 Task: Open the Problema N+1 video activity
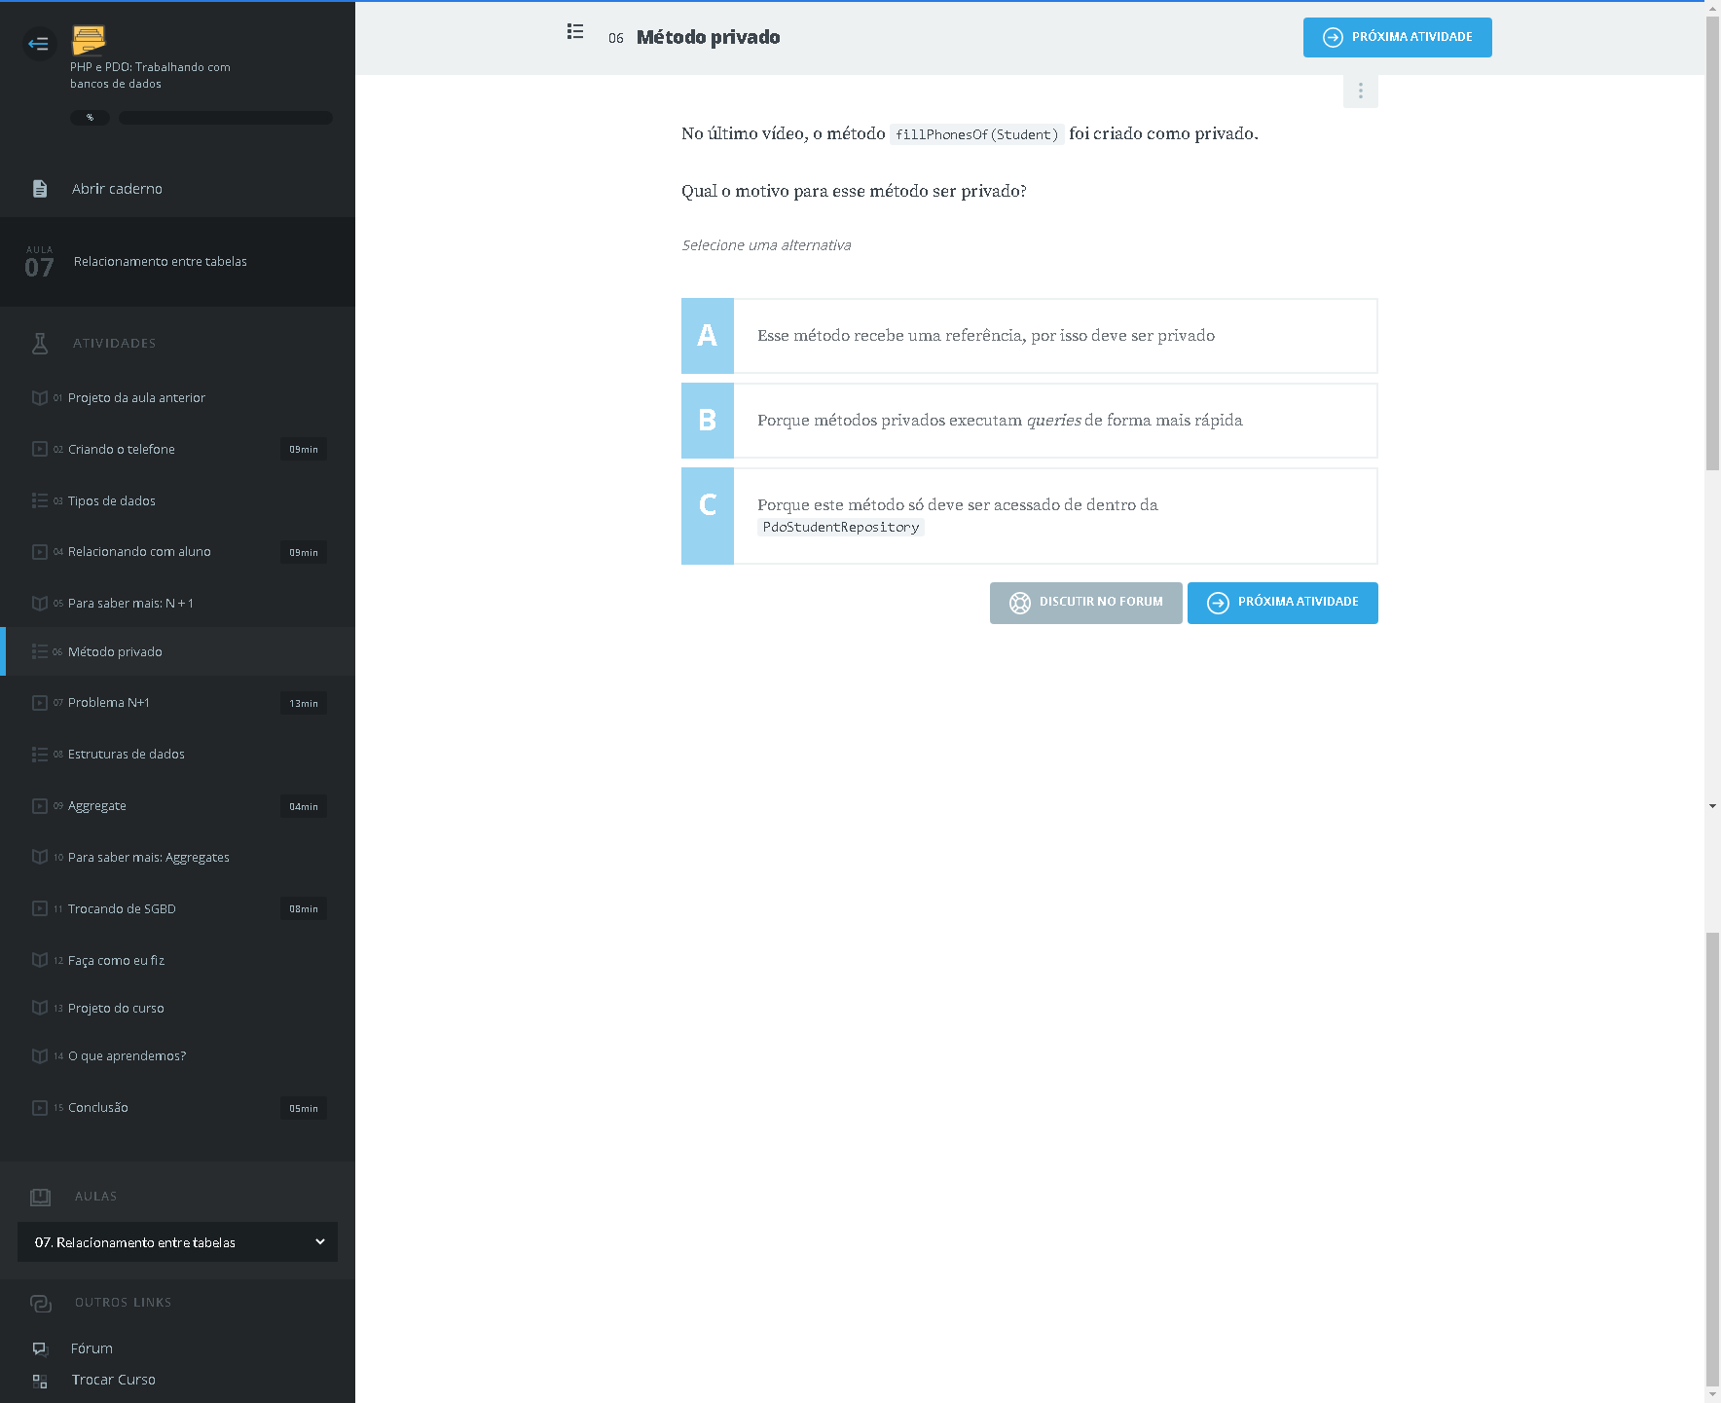click(109, 703)
